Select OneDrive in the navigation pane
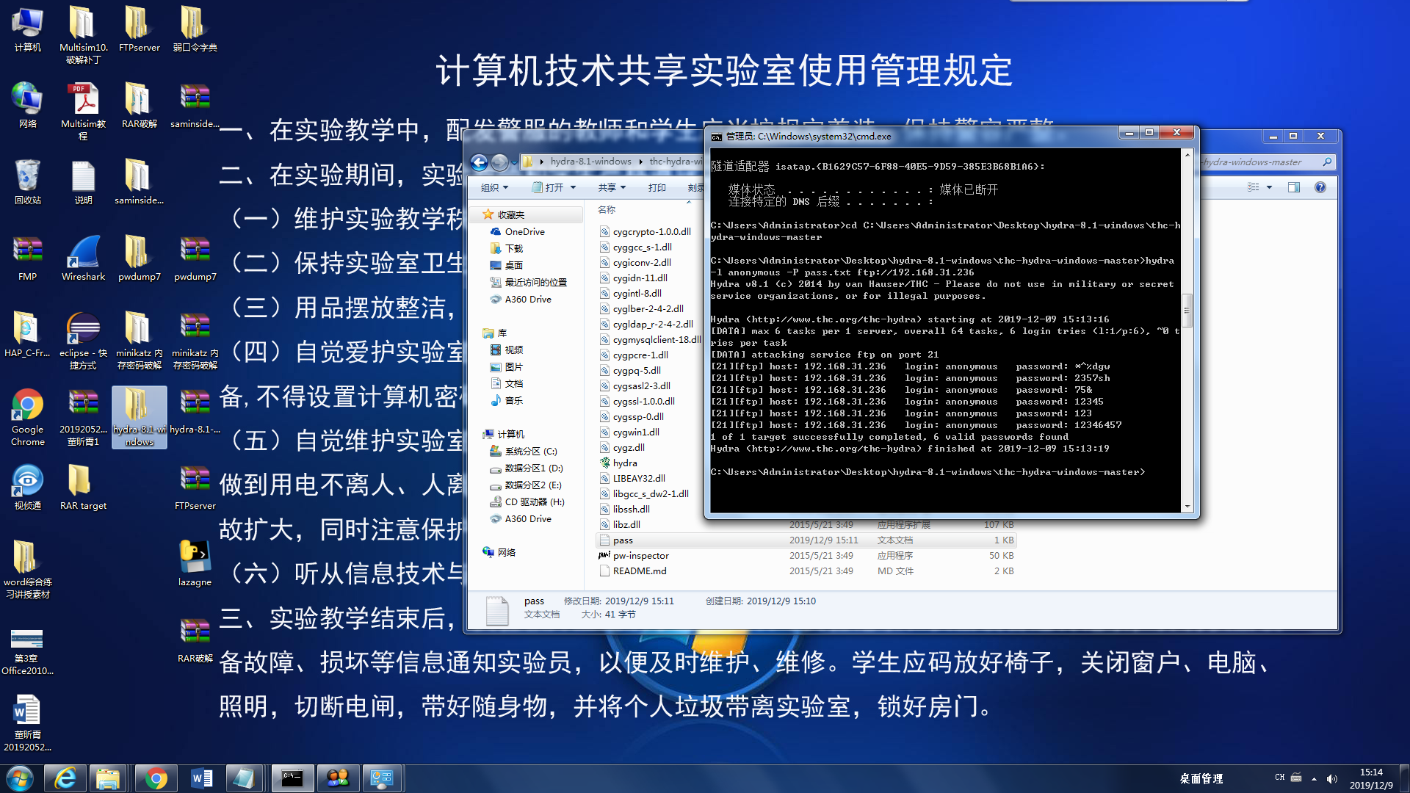The width and height of the screenshot is (1410, 793). (x=524, y=232)
